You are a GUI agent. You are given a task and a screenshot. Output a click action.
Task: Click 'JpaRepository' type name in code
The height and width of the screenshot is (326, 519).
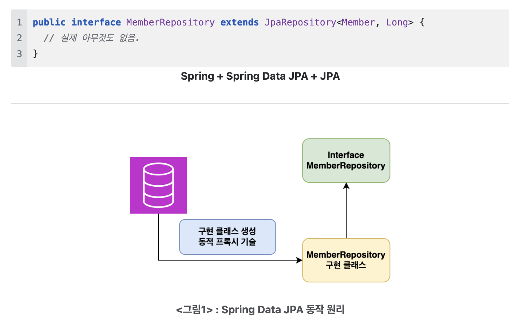[300, 22]
